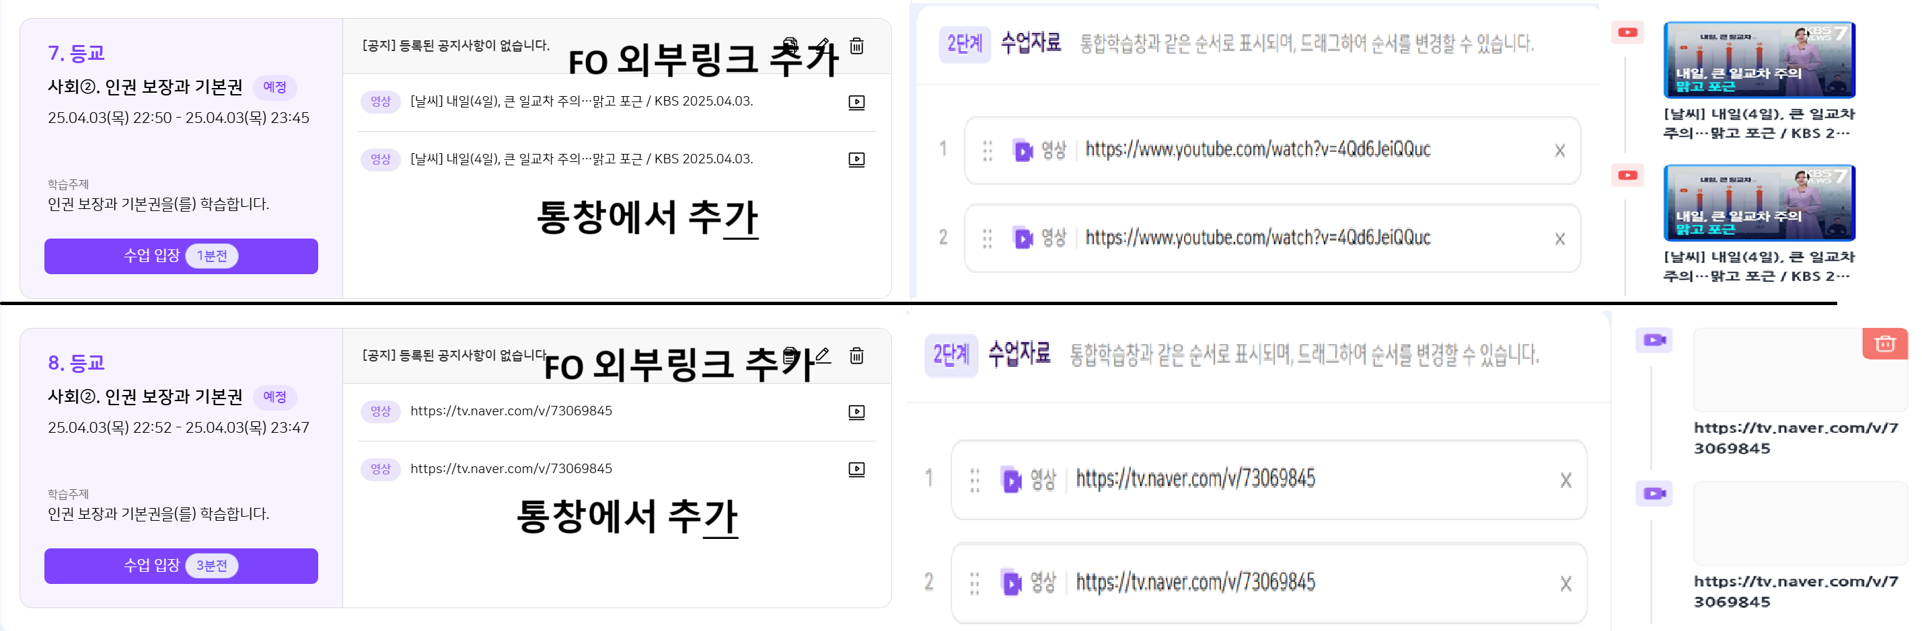The width and height of the screenshot is (1922, 631).
Task: Remove the second YouTube link with X
Action: [x=1559, y=239]
